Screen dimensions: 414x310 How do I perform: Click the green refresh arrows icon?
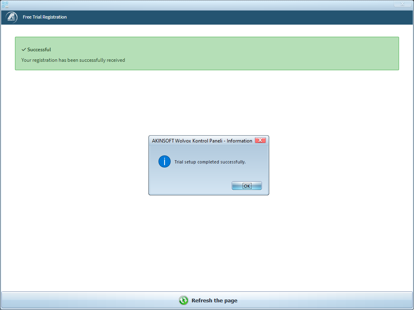tap(184, 300)
